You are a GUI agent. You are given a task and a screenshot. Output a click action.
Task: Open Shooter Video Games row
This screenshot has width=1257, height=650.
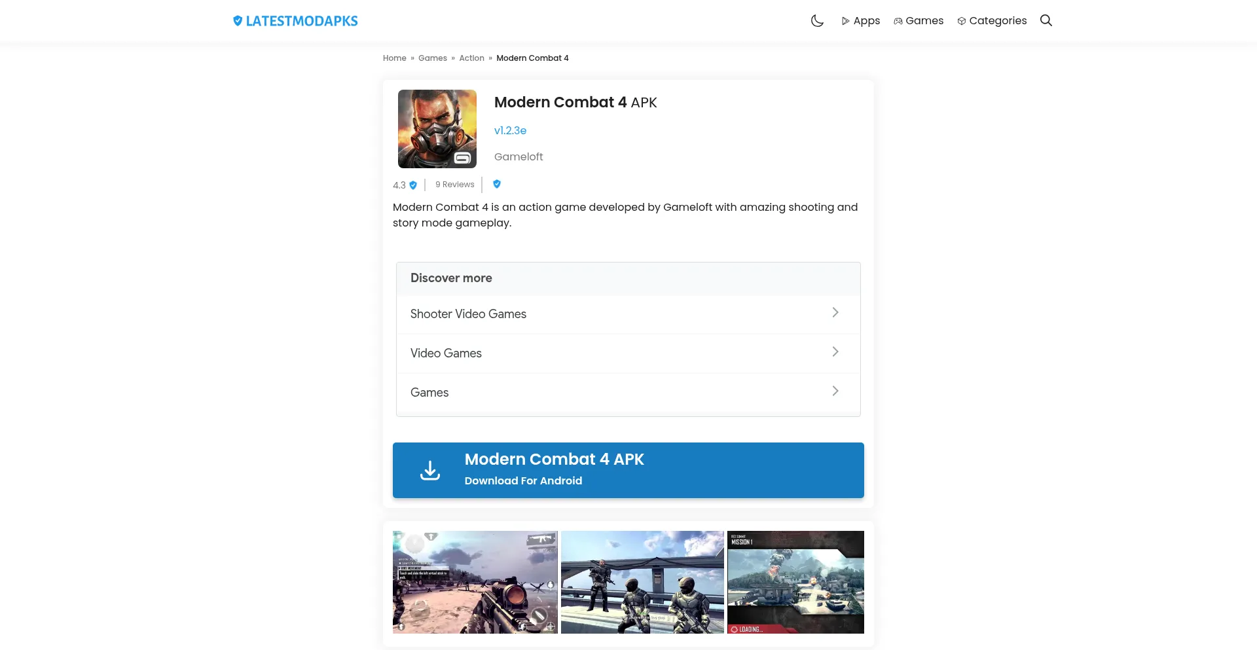pyautogui.click(x=628, y=314)
